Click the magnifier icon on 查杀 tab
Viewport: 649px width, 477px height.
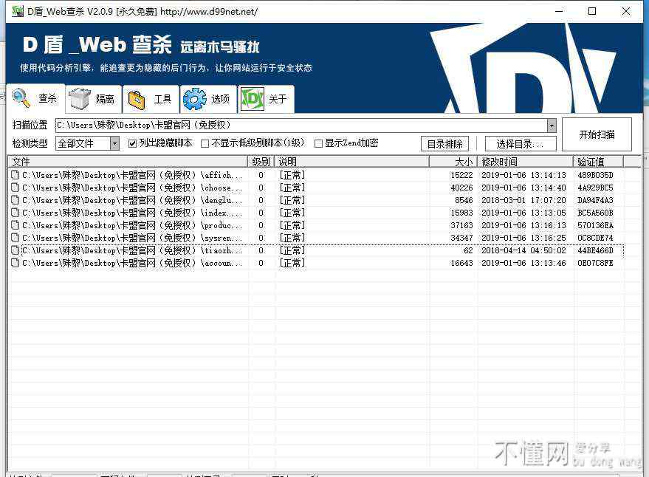point(21,98)
